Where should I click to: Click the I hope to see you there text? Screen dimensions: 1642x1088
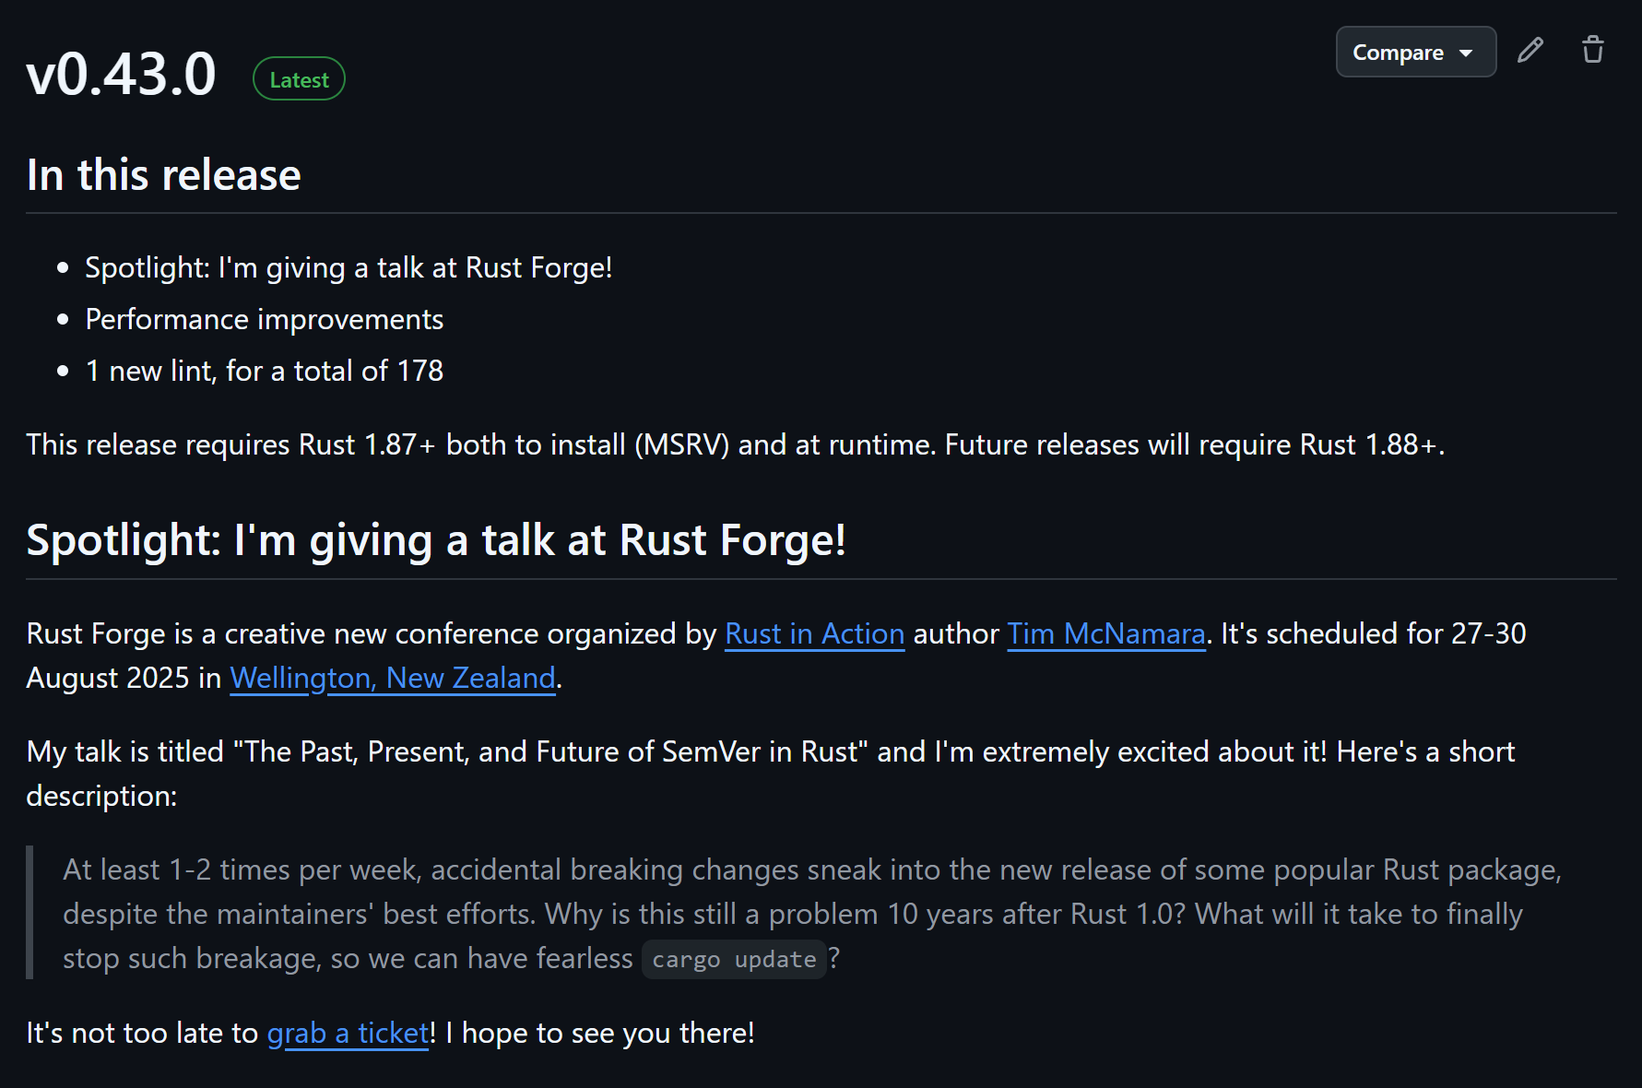(x=608, y=1033)
